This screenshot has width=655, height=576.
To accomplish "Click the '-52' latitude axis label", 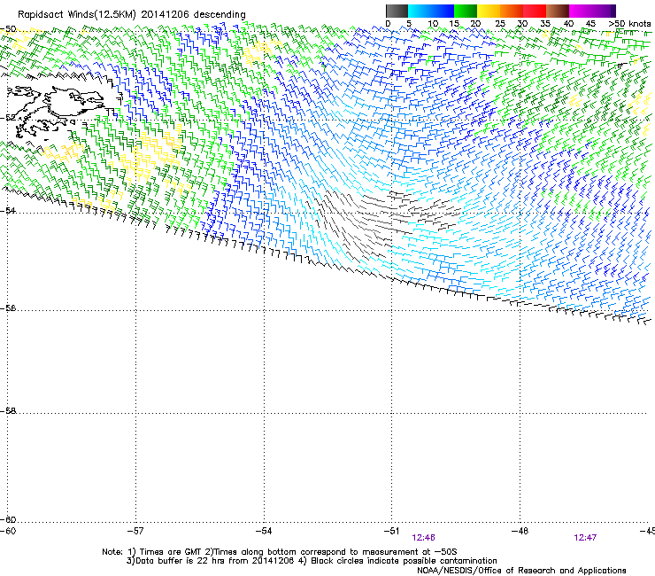I will pyautogui.click(x=8, y=118).
